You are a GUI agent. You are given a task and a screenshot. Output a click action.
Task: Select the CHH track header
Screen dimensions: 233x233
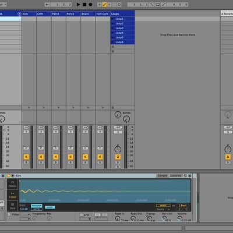44,14
